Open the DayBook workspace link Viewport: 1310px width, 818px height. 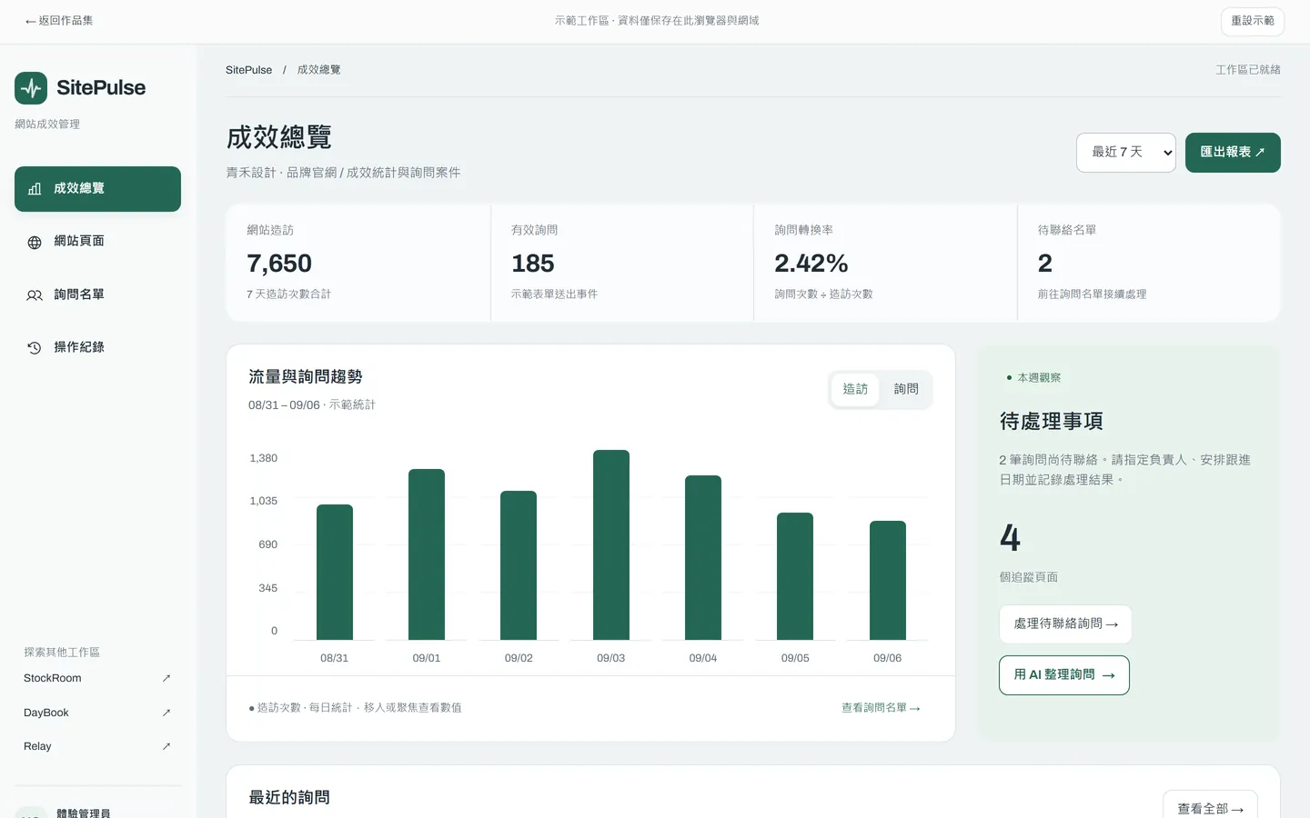97,713
